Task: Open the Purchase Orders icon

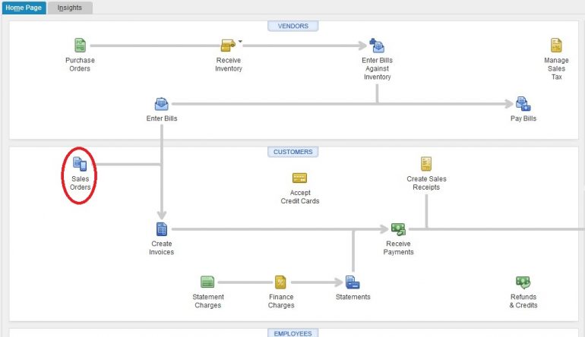Action: 80,46
